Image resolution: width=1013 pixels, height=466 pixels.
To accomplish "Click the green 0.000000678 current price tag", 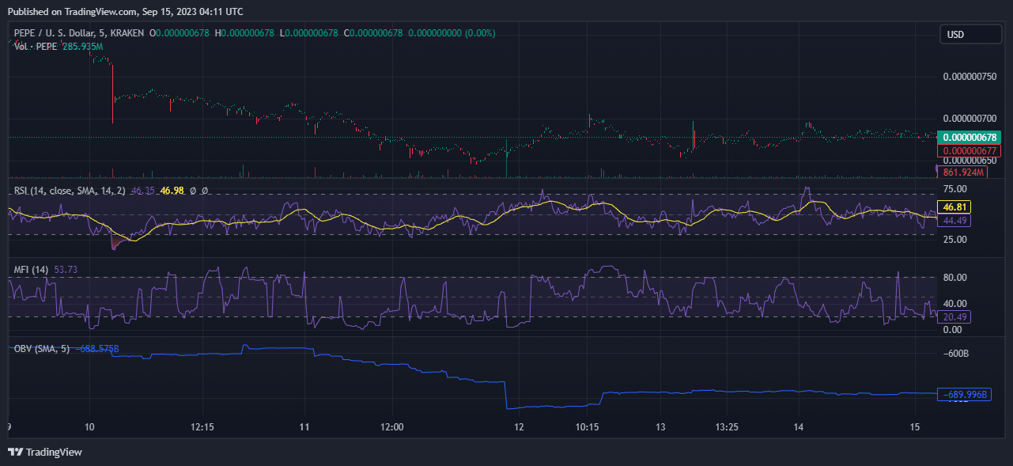I will 969,137.
